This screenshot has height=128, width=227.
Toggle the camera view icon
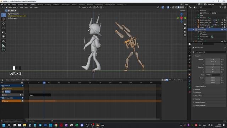(185, 32)
